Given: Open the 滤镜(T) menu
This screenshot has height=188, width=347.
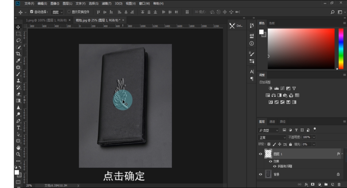Looking at the screenshot, I should pos(106,3).
